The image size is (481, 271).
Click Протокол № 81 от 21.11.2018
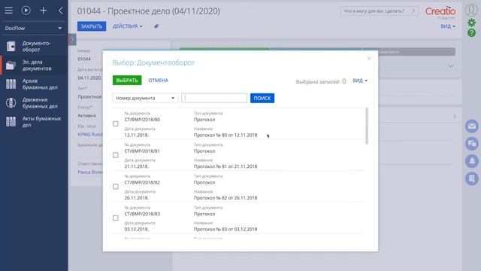point(225,166)
